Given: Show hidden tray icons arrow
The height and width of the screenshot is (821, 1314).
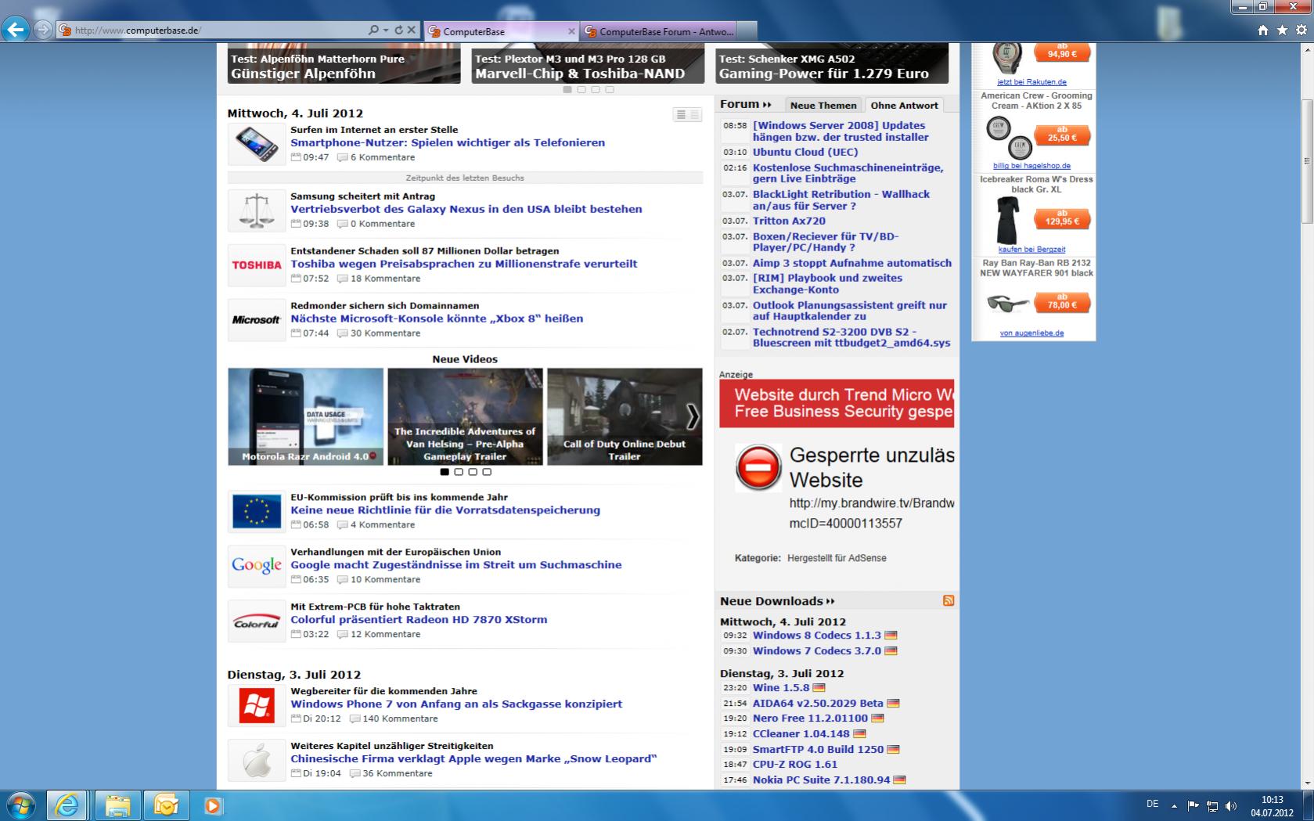Looking at the screenshot, I should tap(1174, 805).
